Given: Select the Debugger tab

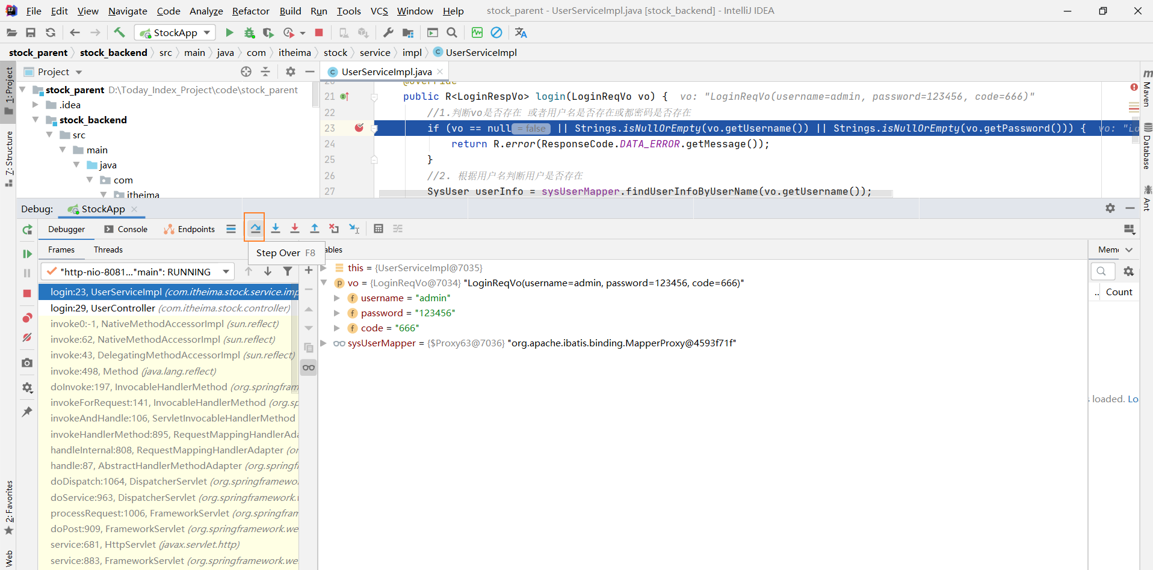Looking at the screenshot, I should click(x=67, y=229).
